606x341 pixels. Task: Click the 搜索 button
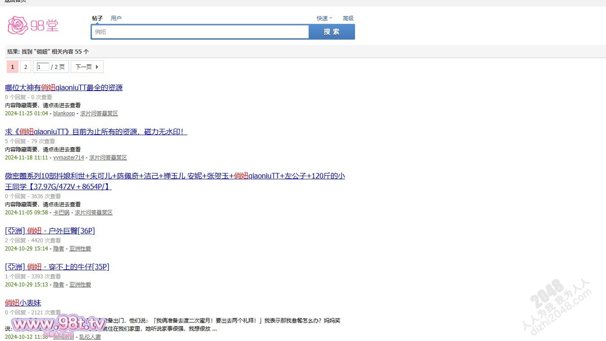pyautogui.click(x=332, y=32)
